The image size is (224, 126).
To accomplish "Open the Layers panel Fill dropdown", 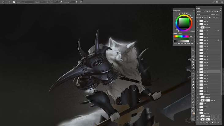I will click(x=220, y=17).
